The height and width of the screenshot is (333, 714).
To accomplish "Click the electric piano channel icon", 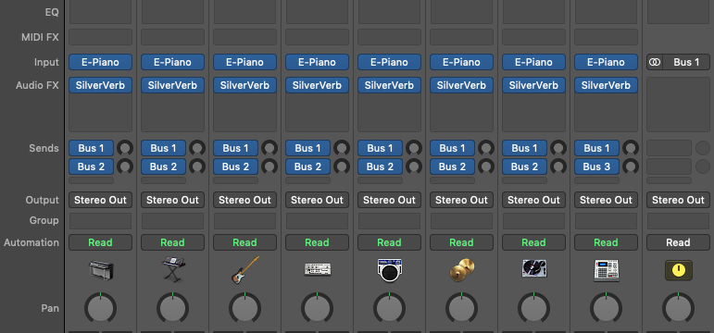I will click(x=101, y=270).
